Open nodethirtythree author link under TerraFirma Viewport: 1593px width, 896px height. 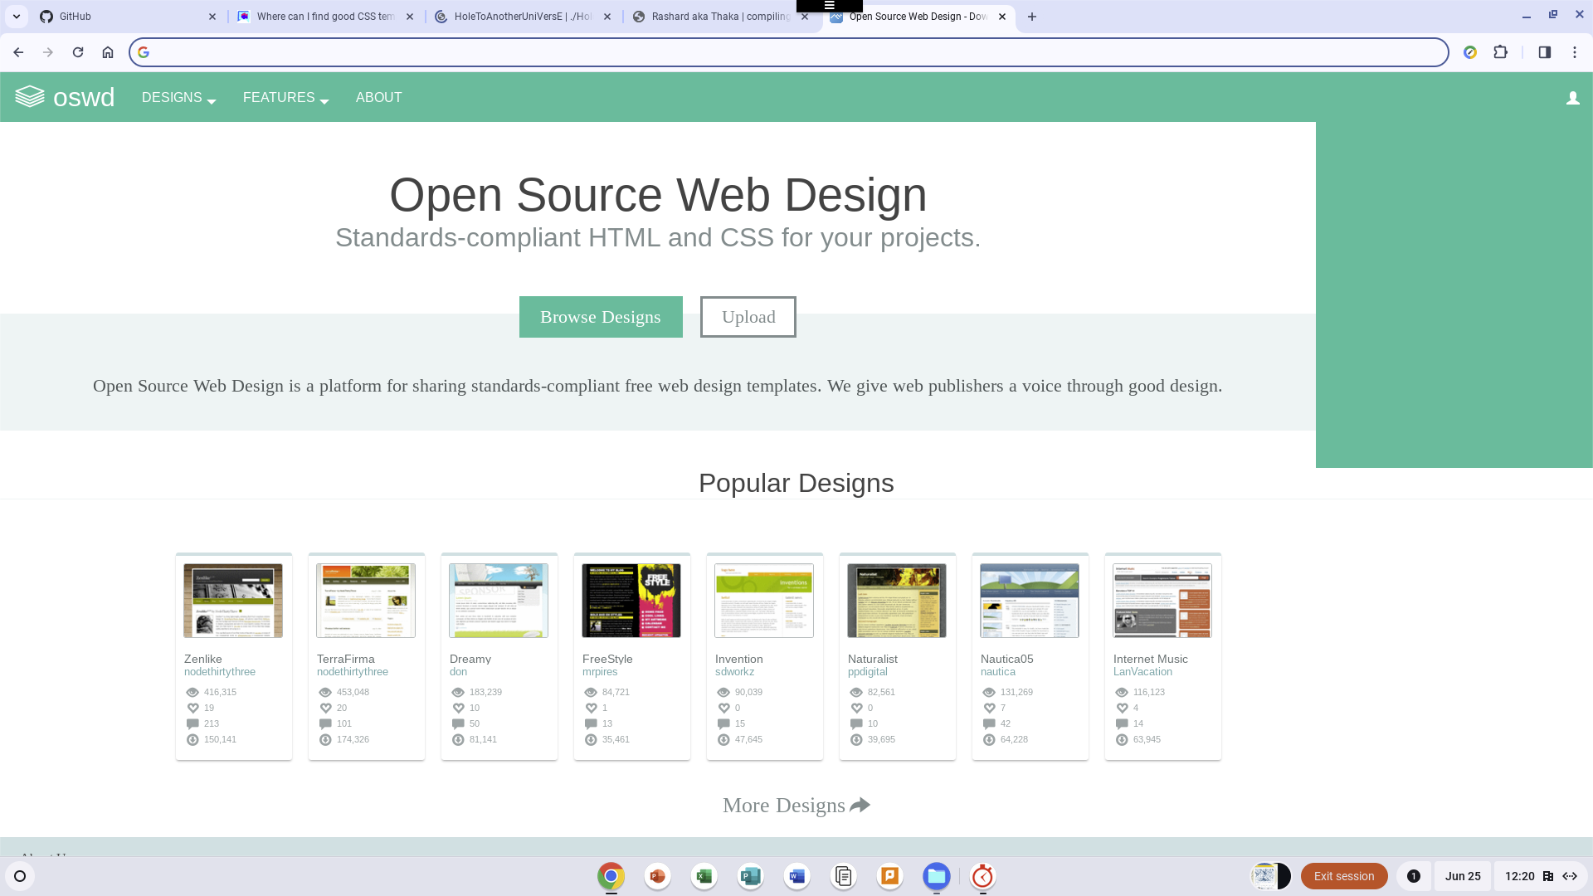pyautogui.click(x=353, y=672)
